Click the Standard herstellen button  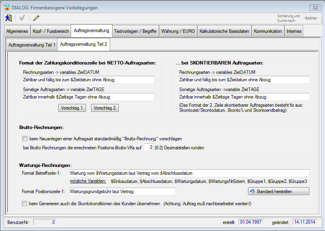click(x=278, y=191)
